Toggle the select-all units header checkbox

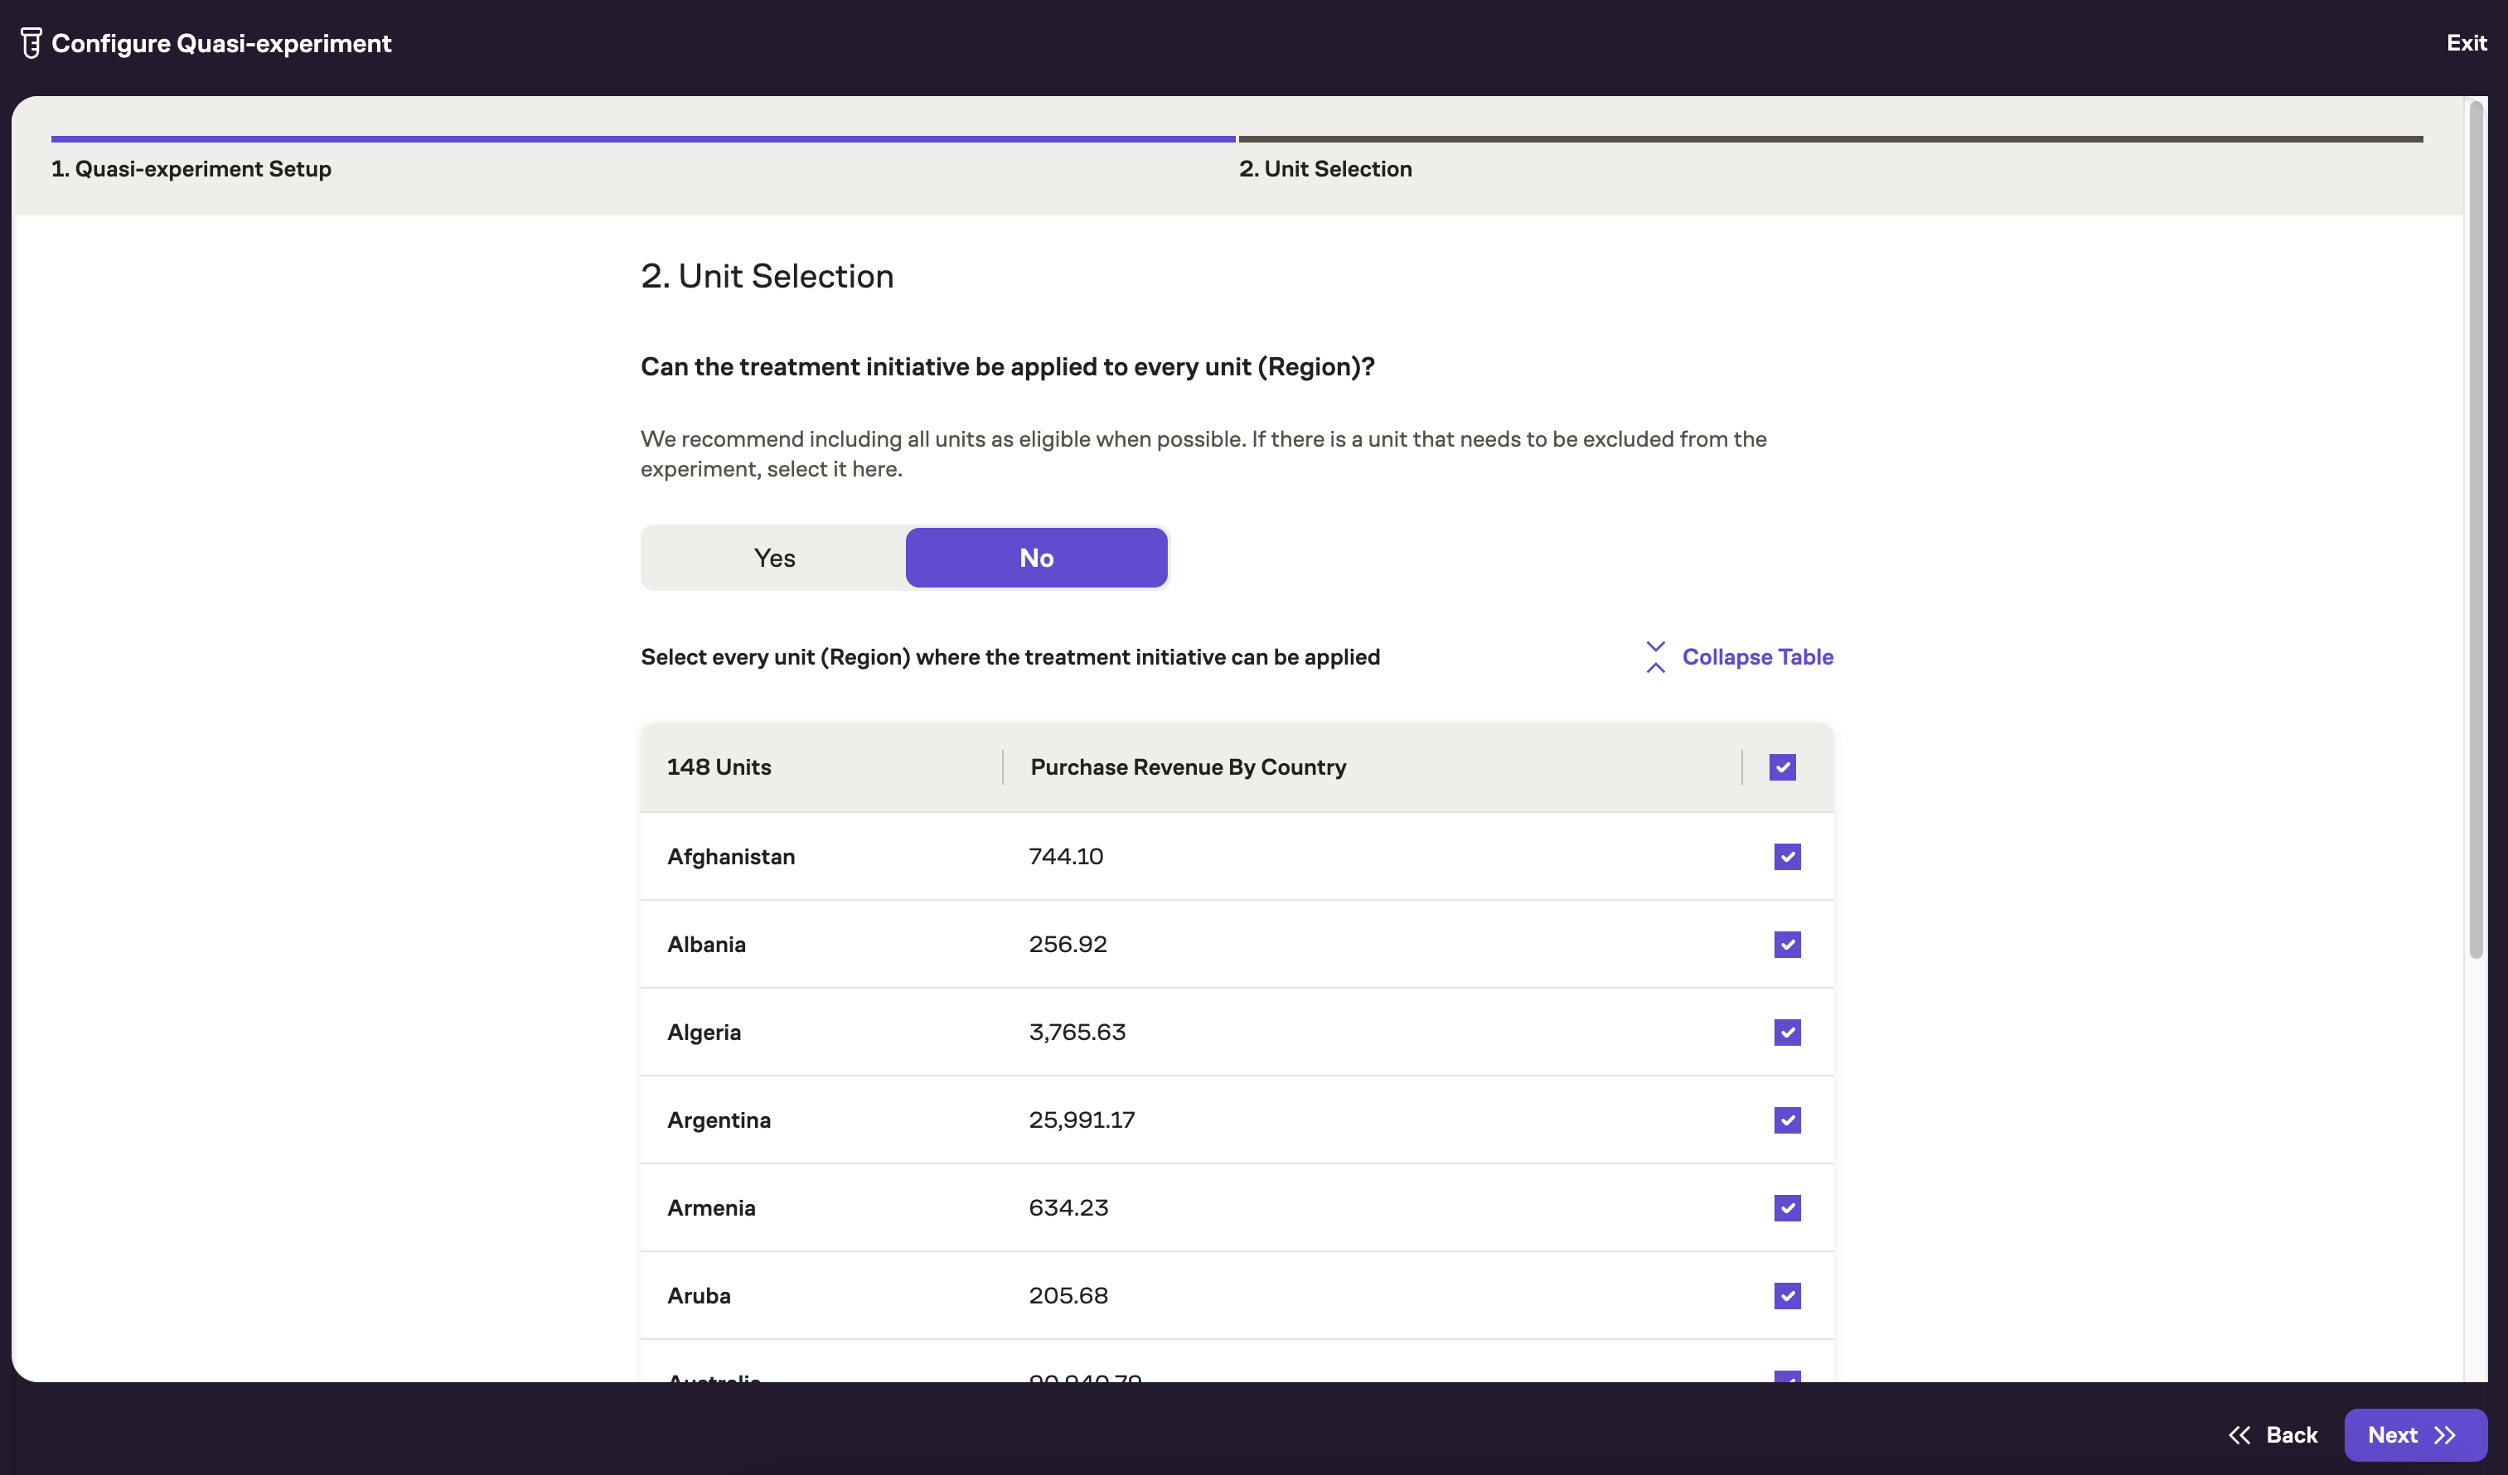(x=1781, y=767)
